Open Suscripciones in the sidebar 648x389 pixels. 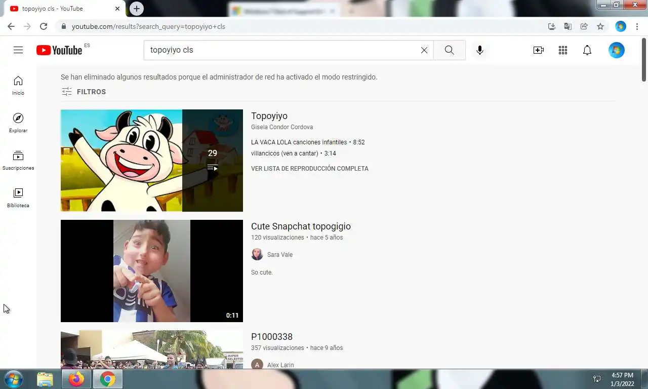pyautogui.click(x=18, y=161)
